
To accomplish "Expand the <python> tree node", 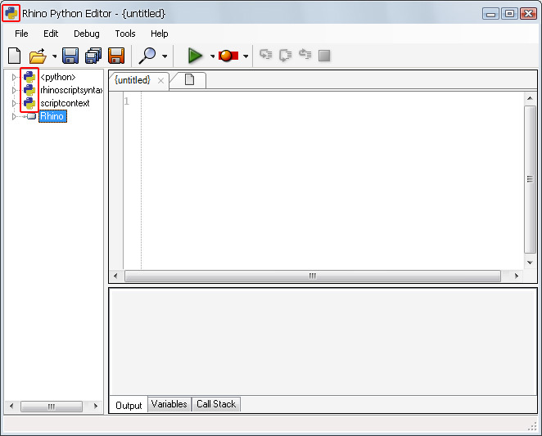I will click(14, 77).
